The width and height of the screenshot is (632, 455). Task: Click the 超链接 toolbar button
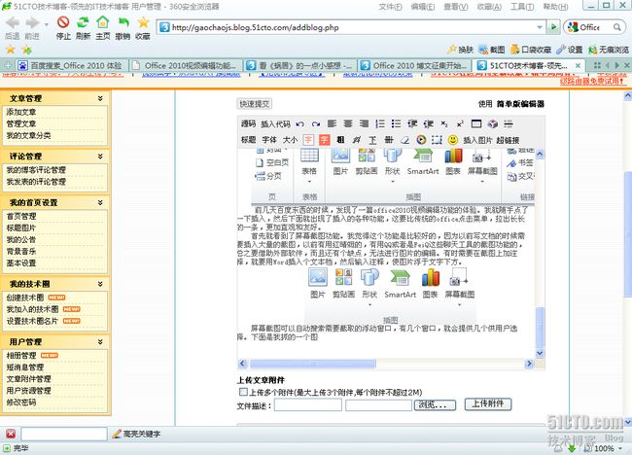coord(508,140)
